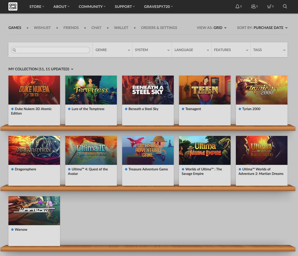The image size is (298, 256).
Task: Open Tyrian 2000 cover art
Action: click(x=262, y=90)
